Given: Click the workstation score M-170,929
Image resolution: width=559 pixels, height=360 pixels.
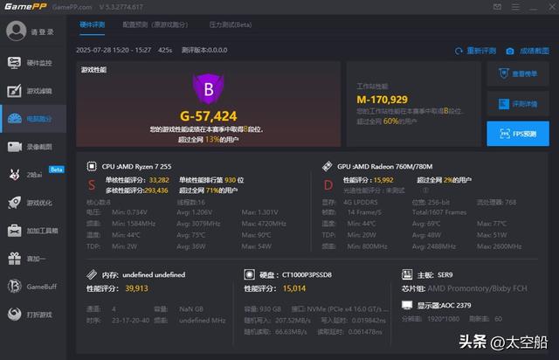Looking at the screenshot, I should click(383, 100).
